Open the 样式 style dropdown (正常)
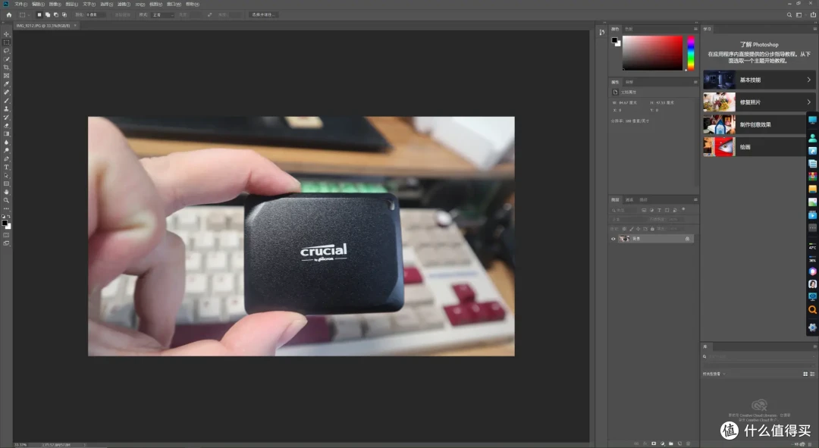 162,14
